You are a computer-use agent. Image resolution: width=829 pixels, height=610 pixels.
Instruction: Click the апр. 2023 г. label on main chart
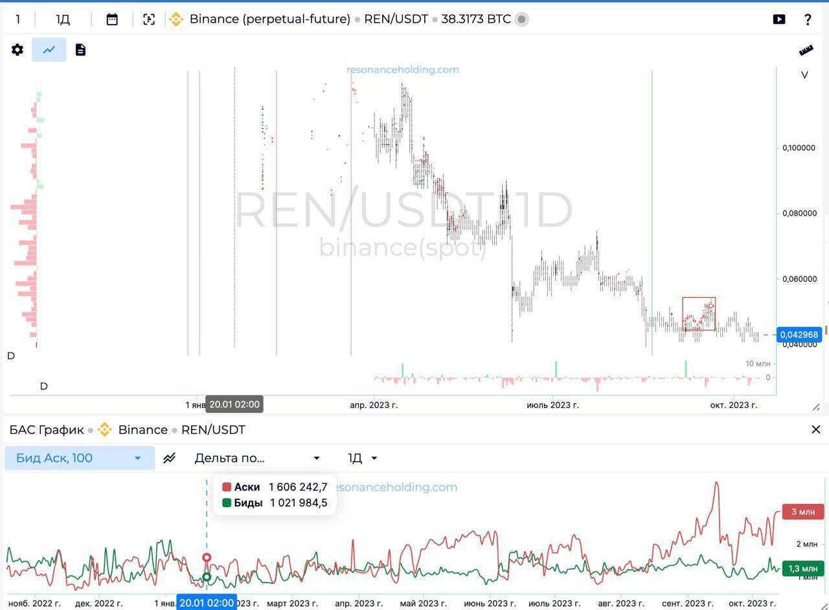click(374, 405)
